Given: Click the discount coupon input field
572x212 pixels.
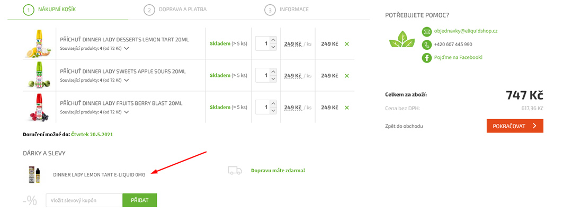Looking at the screenshot, I should point(84,200).
